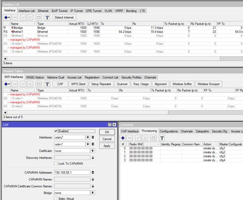Click the Wireless Tables horizontal scrollbar
This screenshot has height=200, width=243.
(x=88, y=112)
